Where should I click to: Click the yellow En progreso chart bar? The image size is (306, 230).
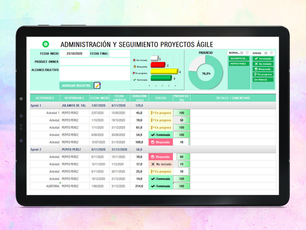[x=164, y=71]
